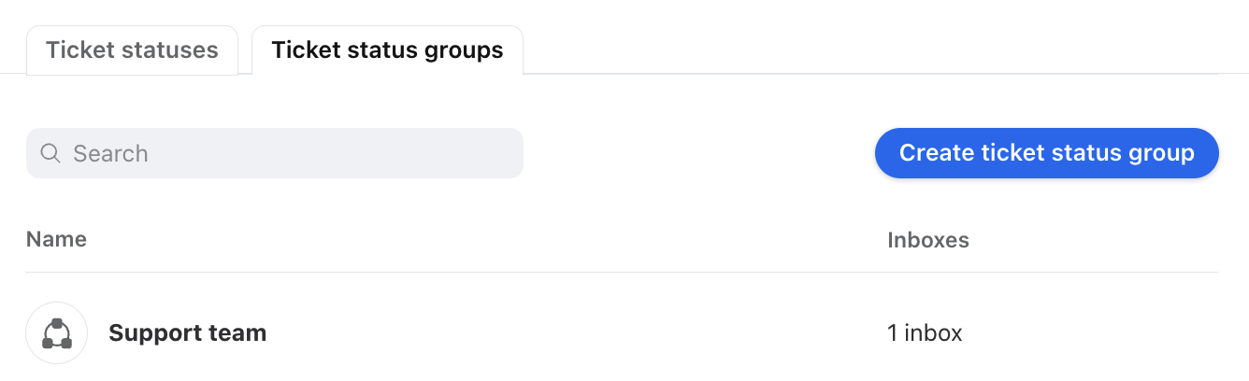This screenshot has width=1249, height=381.
Task: Select the blue Create ticket status group pill
Action: pyautogui.click(x=1047, y=153)
